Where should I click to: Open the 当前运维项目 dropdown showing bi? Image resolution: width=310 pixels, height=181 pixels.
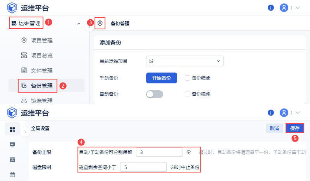(x=185, y=61)
